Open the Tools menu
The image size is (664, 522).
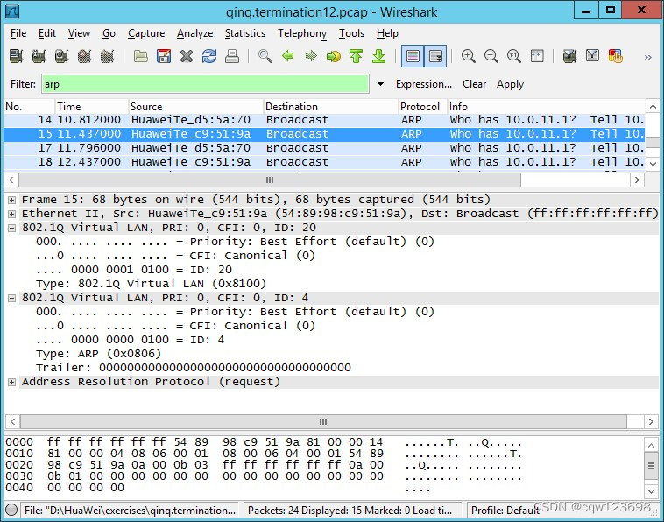click(351, 33)
